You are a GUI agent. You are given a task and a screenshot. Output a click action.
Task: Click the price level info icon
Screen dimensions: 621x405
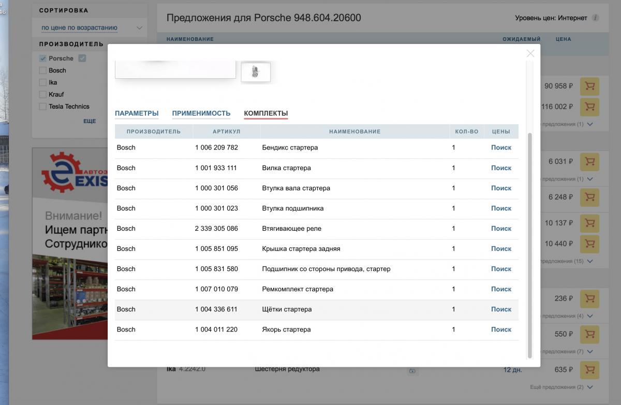coord(595,18)
